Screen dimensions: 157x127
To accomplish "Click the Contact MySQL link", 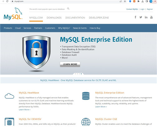I will [132, 9].
